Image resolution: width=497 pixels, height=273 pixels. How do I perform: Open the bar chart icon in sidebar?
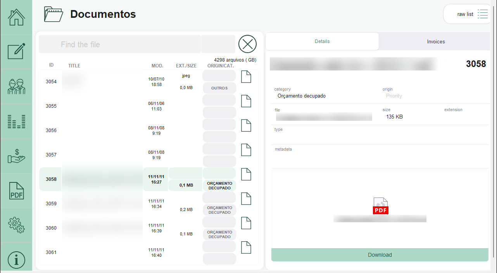(x=16, y=121)
